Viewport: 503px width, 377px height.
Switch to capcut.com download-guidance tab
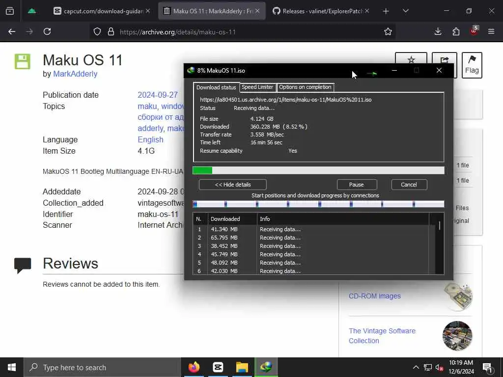tap(103, 11)
